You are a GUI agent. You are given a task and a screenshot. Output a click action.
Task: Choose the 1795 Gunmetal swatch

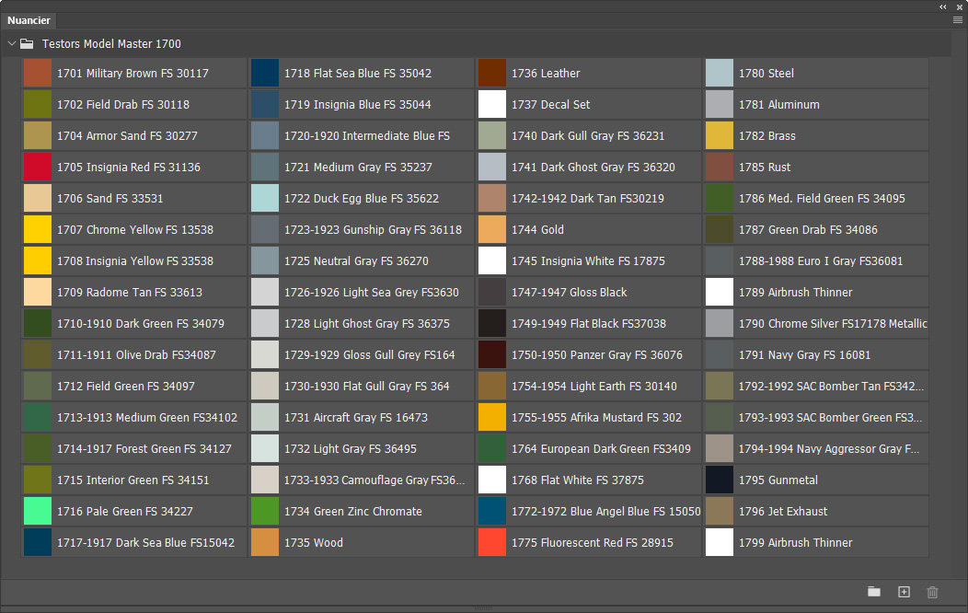pyautogui.click(x=720, y=480)
